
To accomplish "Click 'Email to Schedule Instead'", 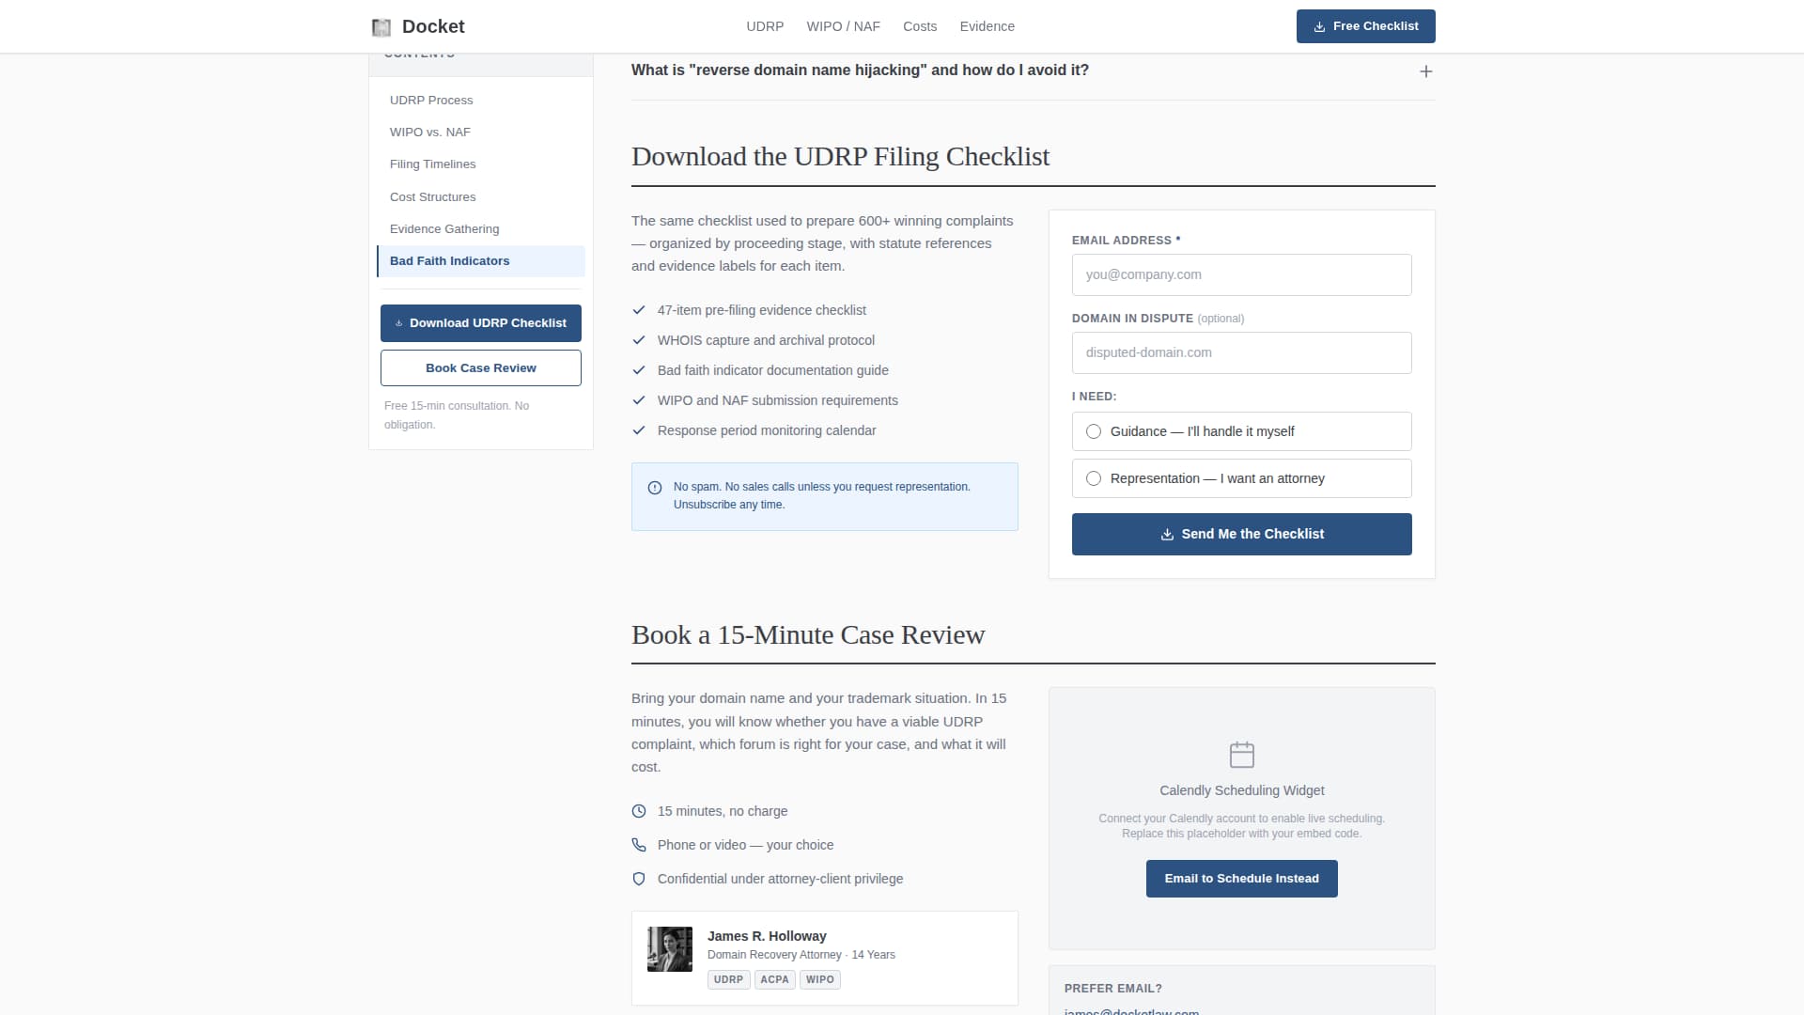I will point(1241,878).
